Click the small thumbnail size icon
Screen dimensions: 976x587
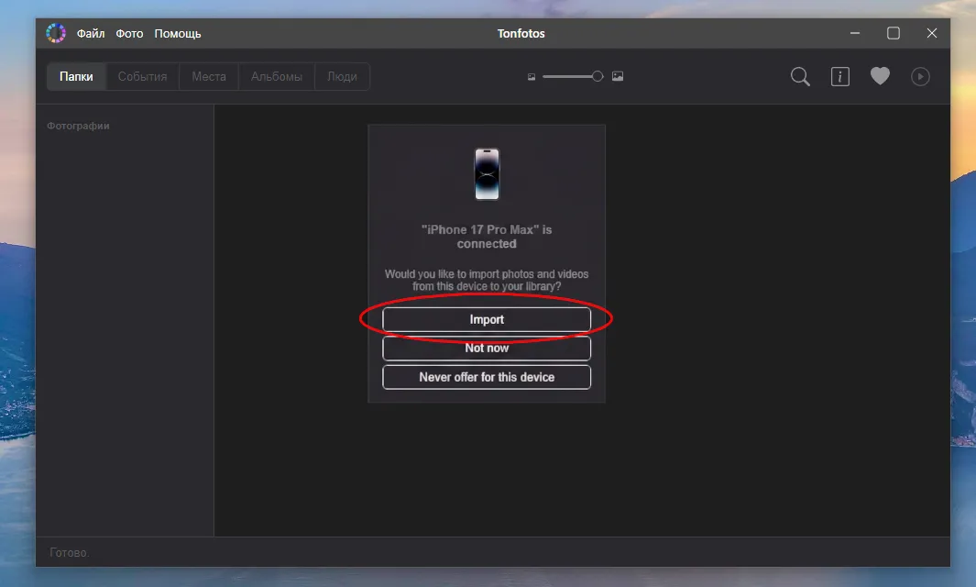point(532,77)
